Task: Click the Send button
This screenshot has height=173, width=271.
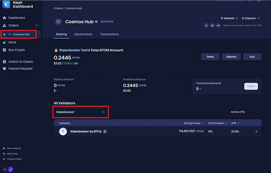Action: [x=210, y=57]
